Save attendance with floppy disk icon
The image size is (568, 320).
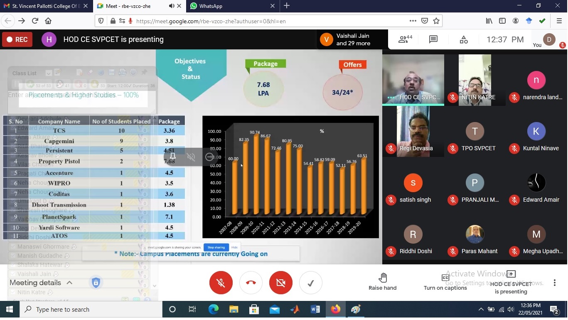(x=111, y=72)
